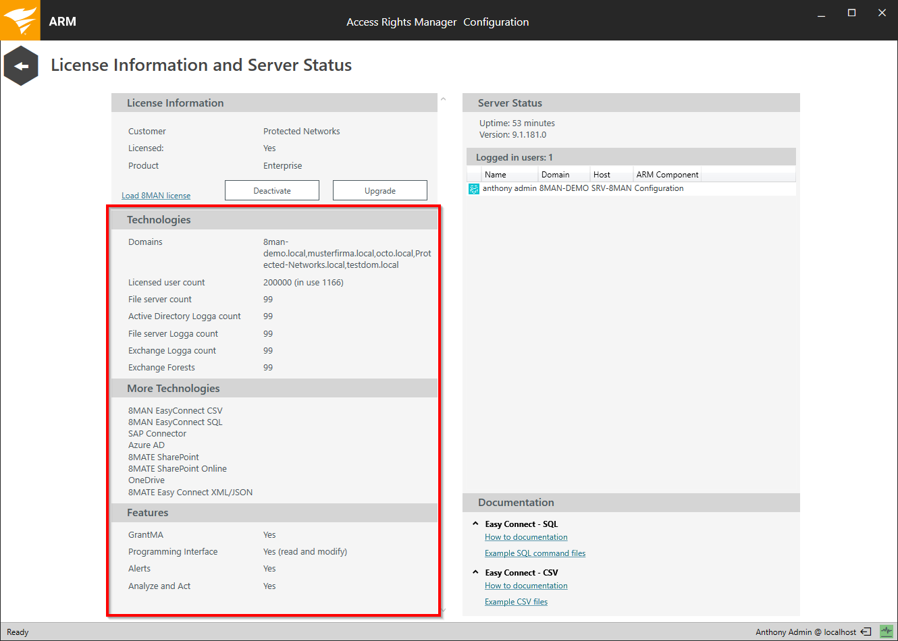
Task: Open the Load 8MAN license link
Action: [155, 195]
